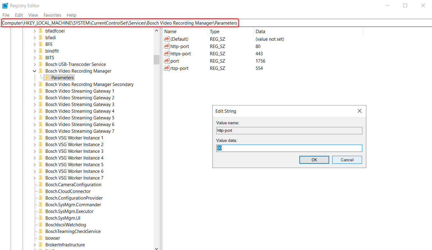Click the Value data input field
The height and width of the screenshot is (250, 432).
[289, 148]
